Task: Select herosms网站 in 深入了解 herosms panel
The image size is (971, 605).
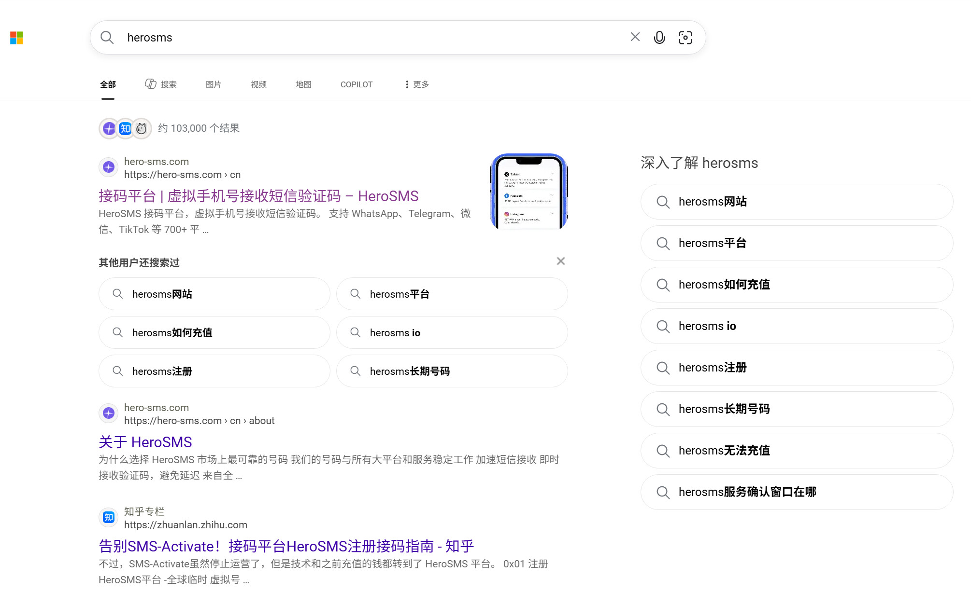Action: coord(797,202)
